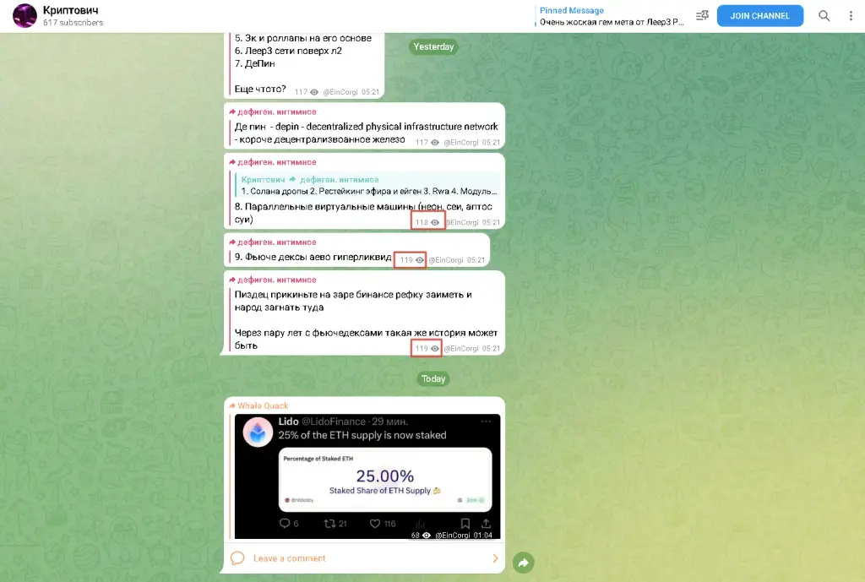Click the Today date badge
The height and width of the screenshot is (582, 865).
click(x=433, y=379)
